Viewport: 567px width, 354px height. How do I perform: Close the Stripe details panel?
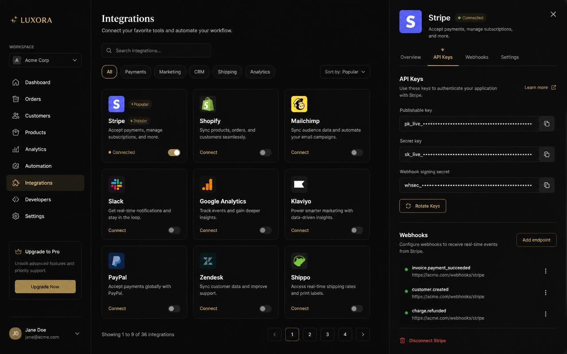click(553, 14)
